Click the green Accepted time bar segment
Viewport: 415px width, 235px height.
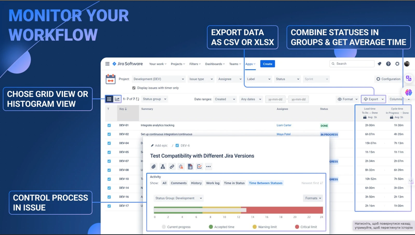tap(178, 210)
